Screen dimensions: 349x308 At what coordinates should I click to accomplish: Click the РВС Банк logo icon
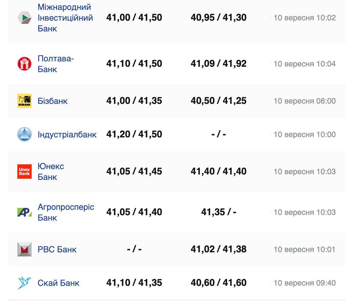coord(24,249)
